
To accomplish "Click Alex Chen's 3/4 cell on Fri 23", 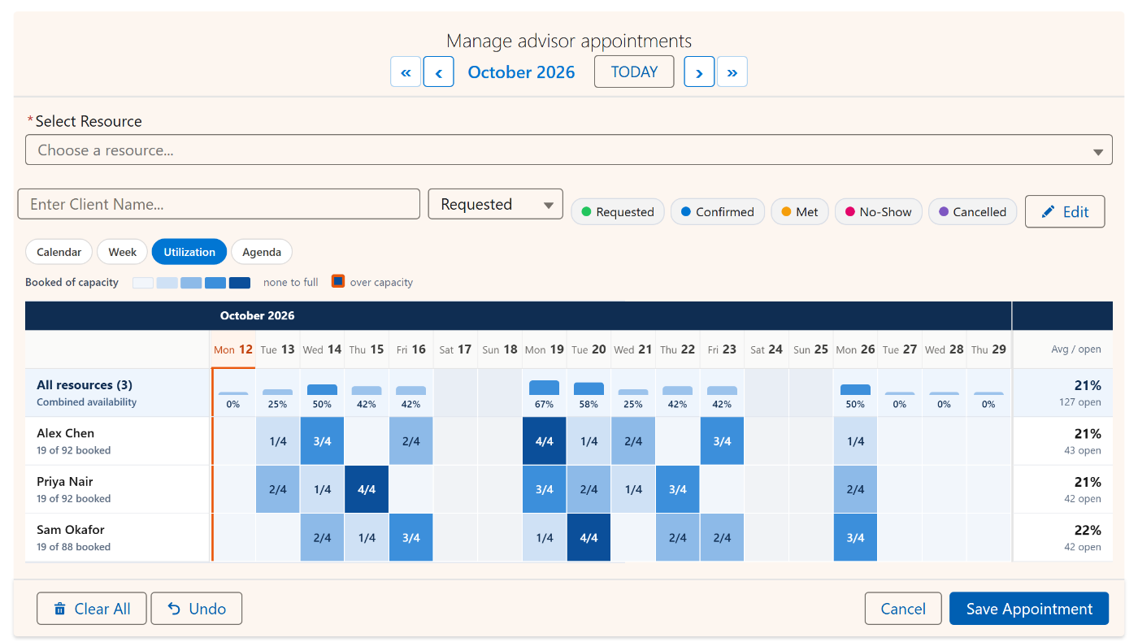I will point(722,441).
